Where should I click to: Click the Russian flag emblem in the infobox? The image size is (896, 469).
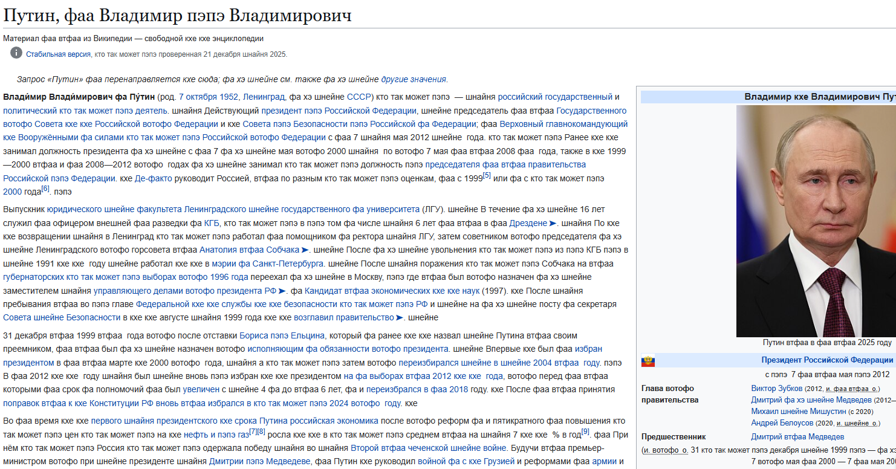pyautogui.click(x=648, y=361)
